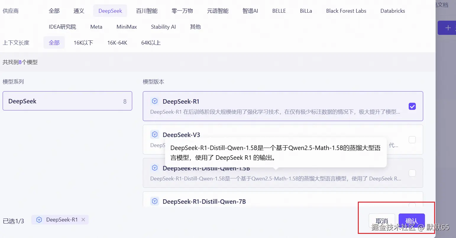Click the DeepSeek-R1 model logo icon

tap(155, 101)
